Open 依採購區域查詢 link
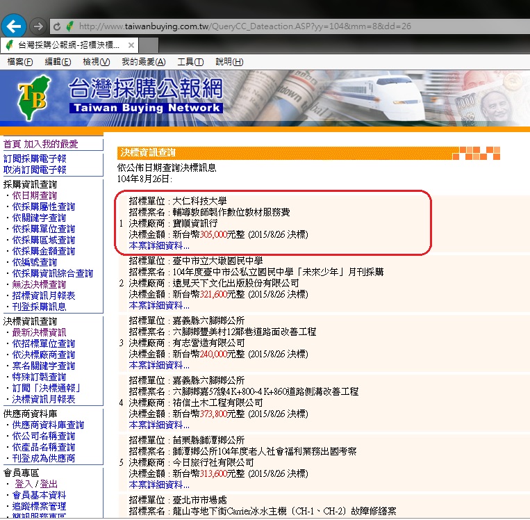This screenshot has height=520, width=530. pos(44,241)
